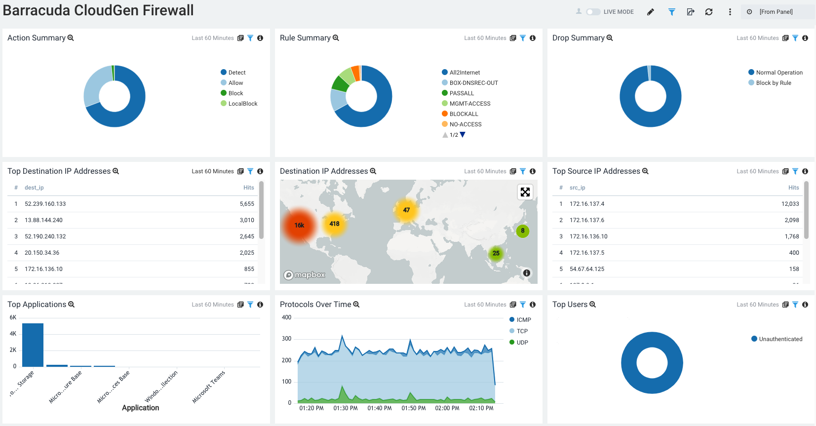Sort by dest_ip column header
The width and height of the screenshot is (816, 426).
tap(34, 188)
